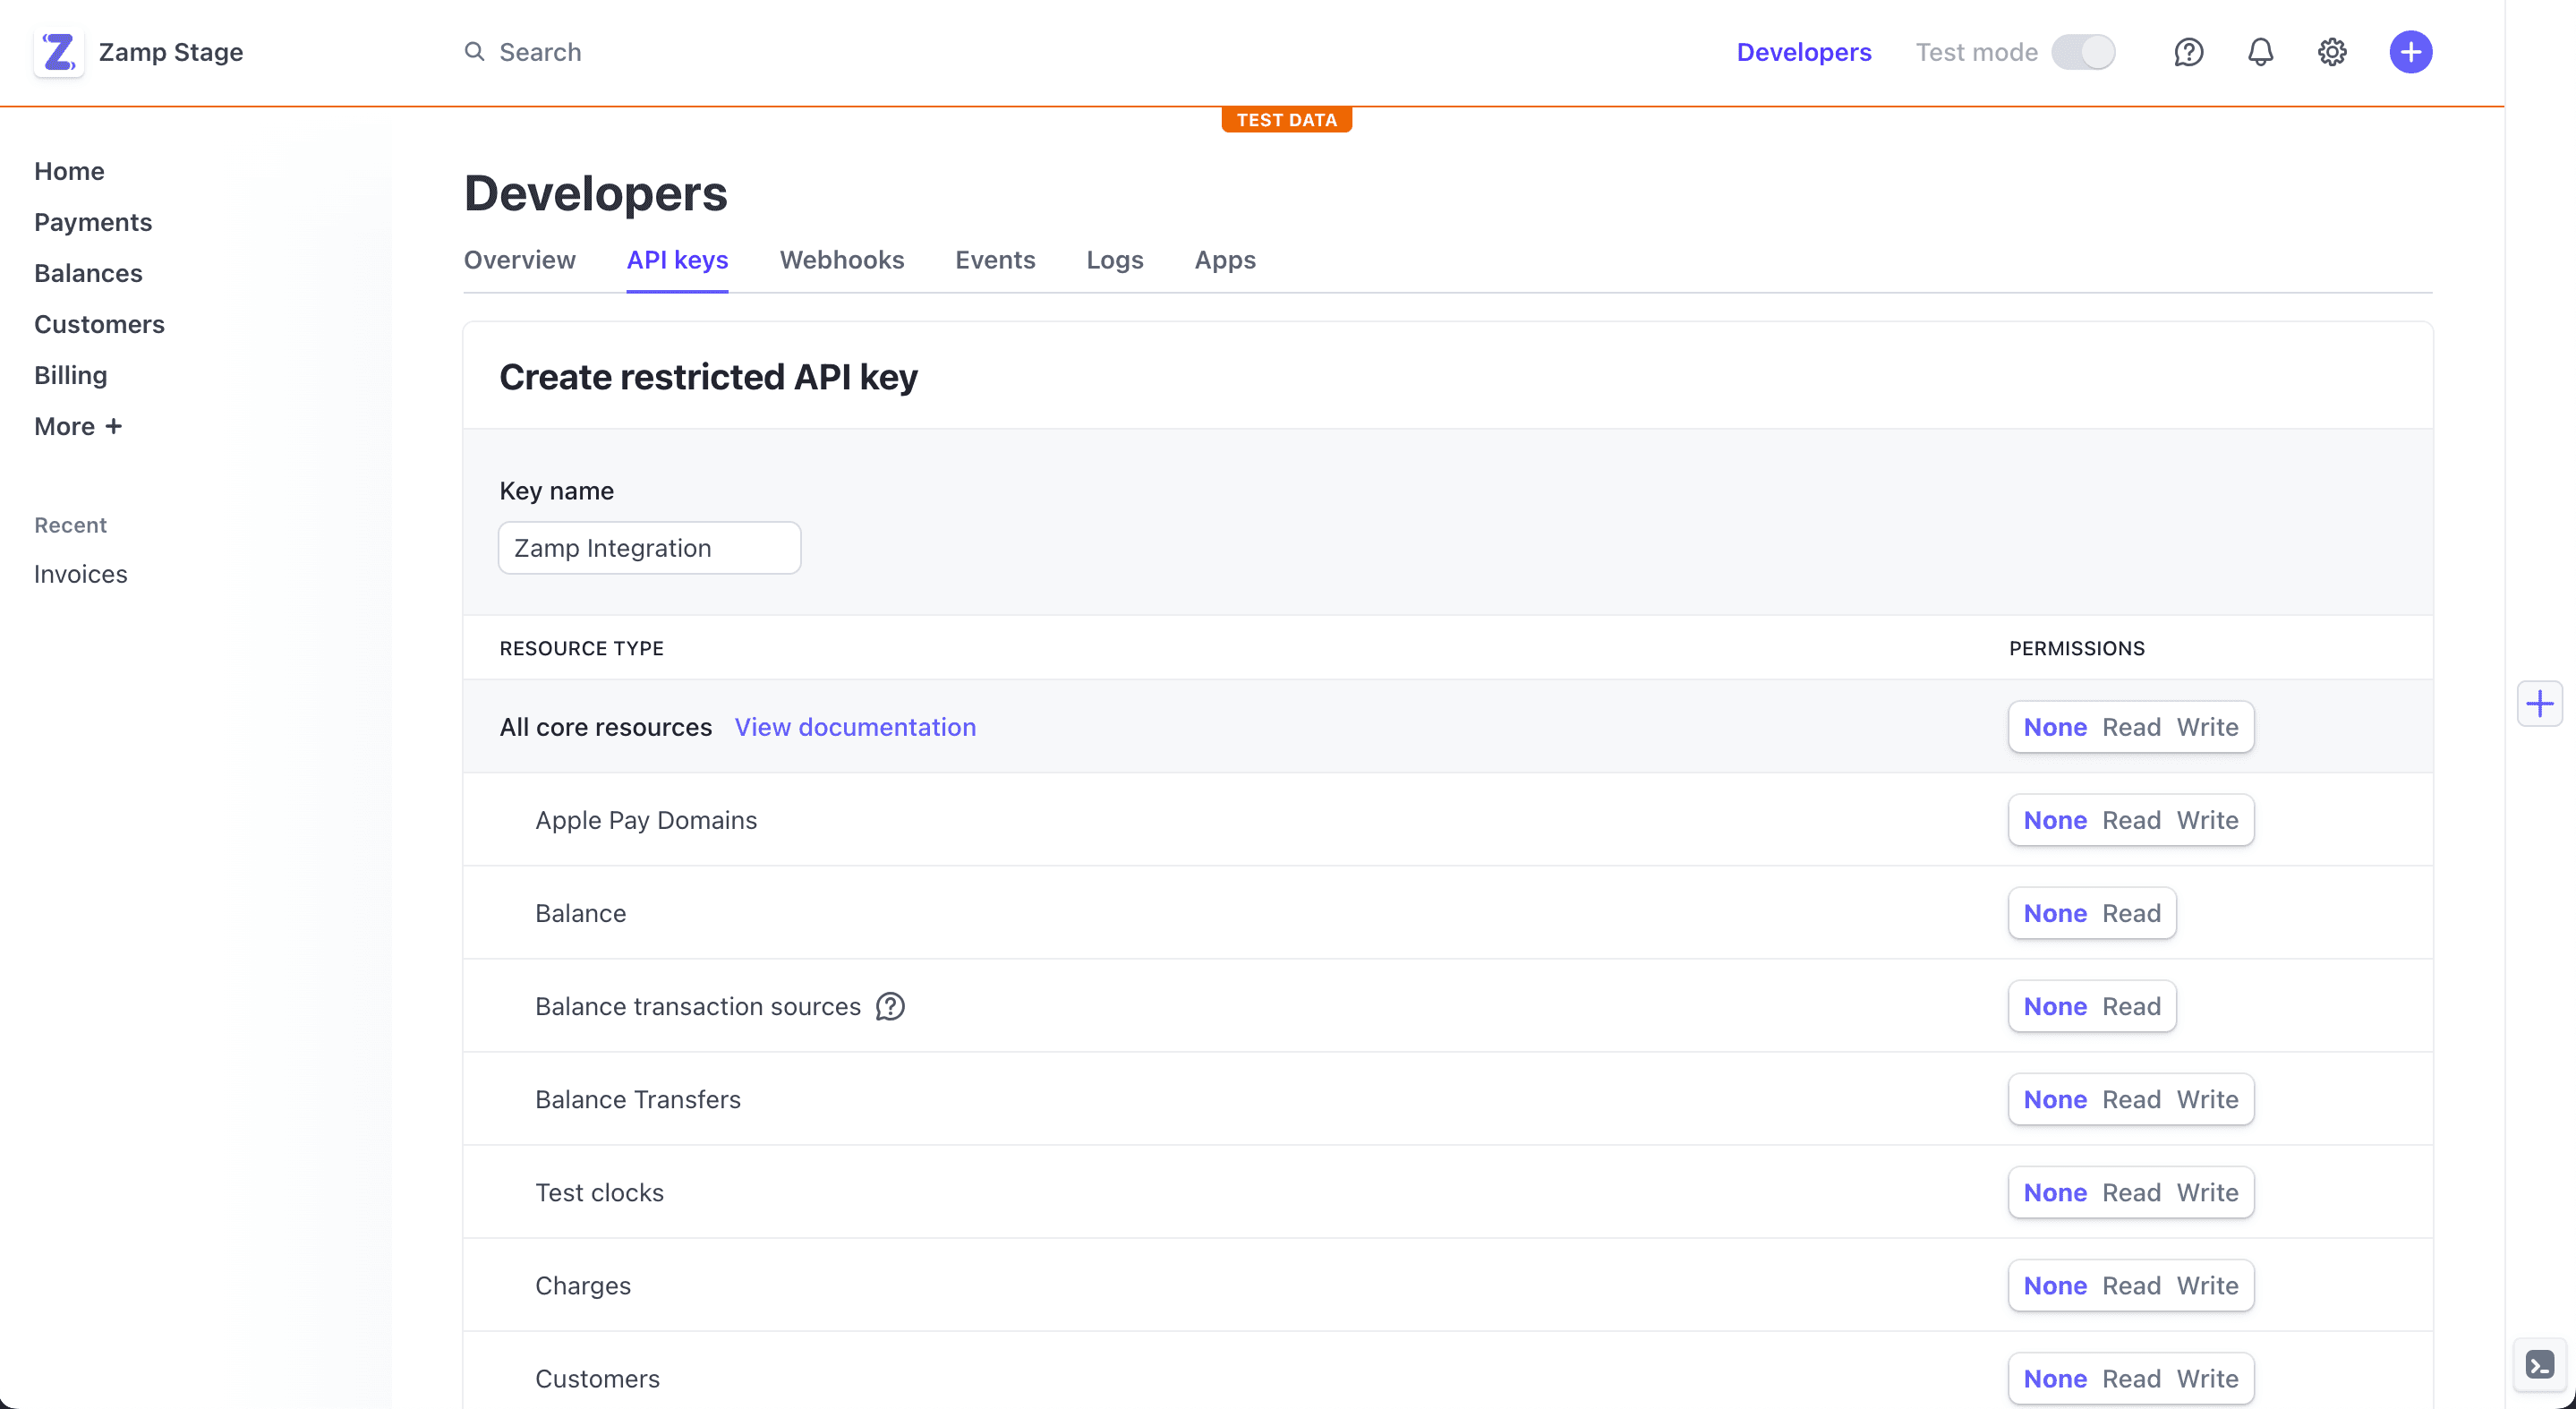Image resolution: width=2576 pixels, height=1409 pixels.
Task: Set Balance Transfers to Read
Action: (x=2131, y=1099)
